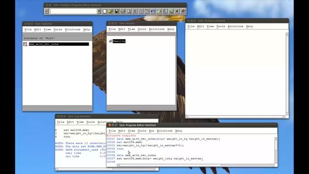
Task: Click the Print Preview magnifier icon in Toolbox
Action: pyautogui.click(x=129, y=11)
